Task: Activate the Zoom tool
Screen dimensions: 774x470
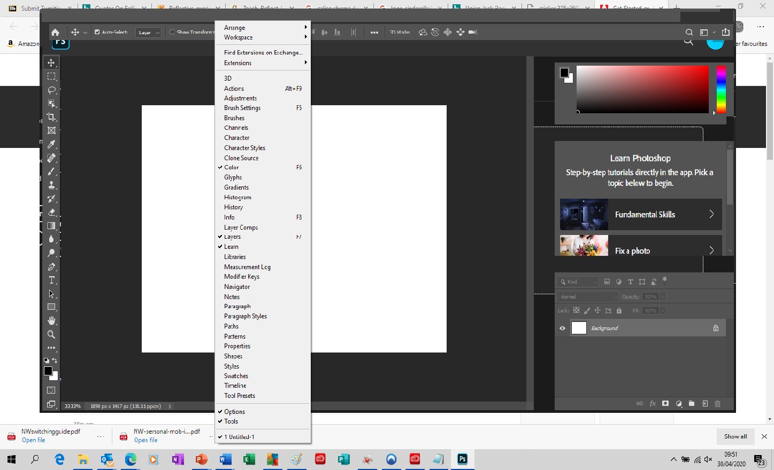Action: pos(52,334)
